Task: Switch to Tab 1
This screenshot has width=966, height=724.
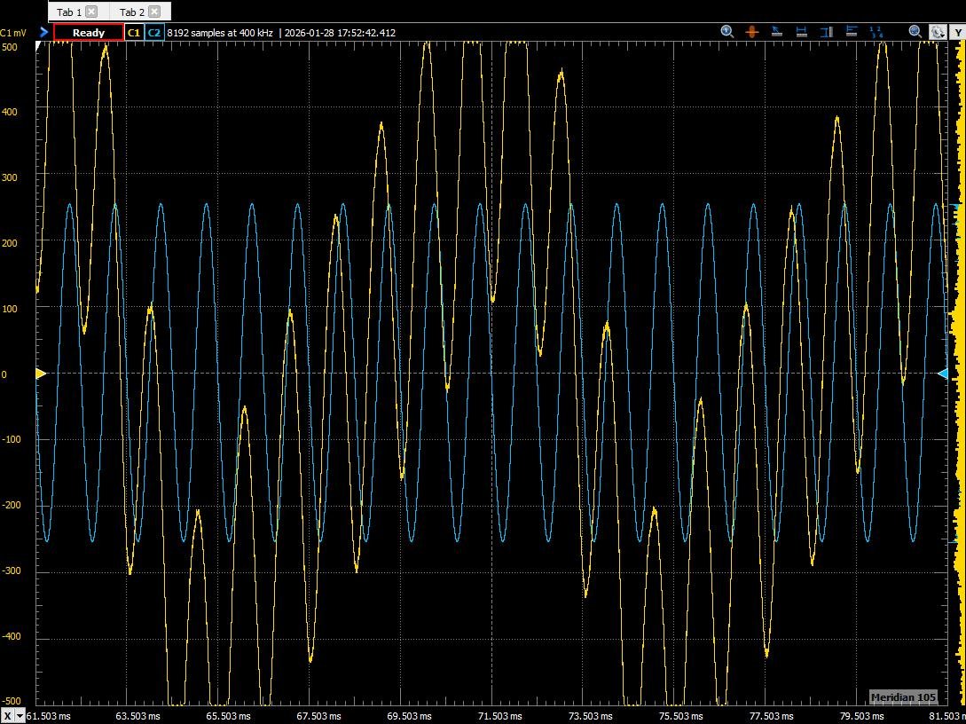Action: pyautogui.click(x=69, y=12)
